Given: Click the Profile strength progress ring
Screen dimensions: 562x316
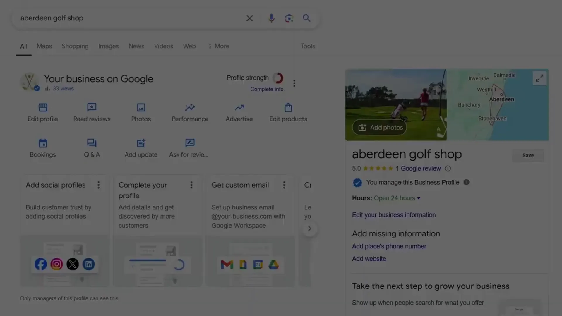Looking at the screenshot, I should coord(278,78).
